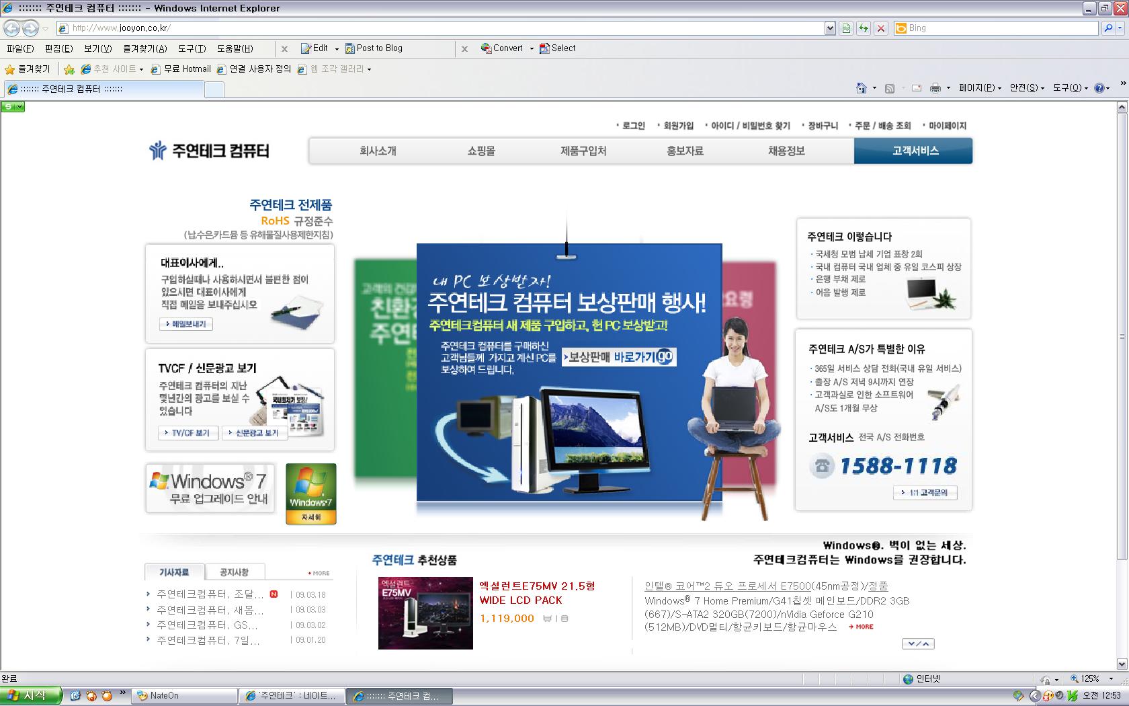Viewport: 1129px width, 706px height.
Task: Click the Convert toolbar button
Action: click(503, 48)
